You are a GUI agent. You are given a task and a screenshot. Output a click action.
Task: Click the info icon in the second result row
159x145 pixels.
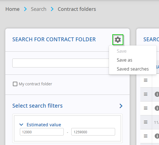click(157, 94)
